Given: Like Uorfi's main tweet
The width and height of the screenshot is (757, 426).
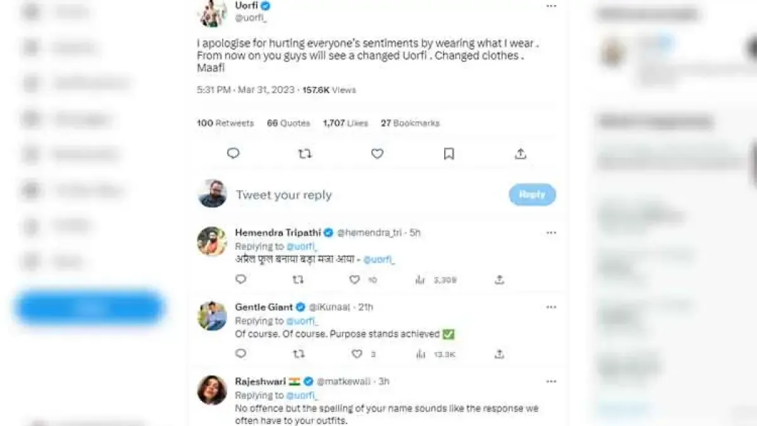Looking at the screenshot, I should click(377, 153).
